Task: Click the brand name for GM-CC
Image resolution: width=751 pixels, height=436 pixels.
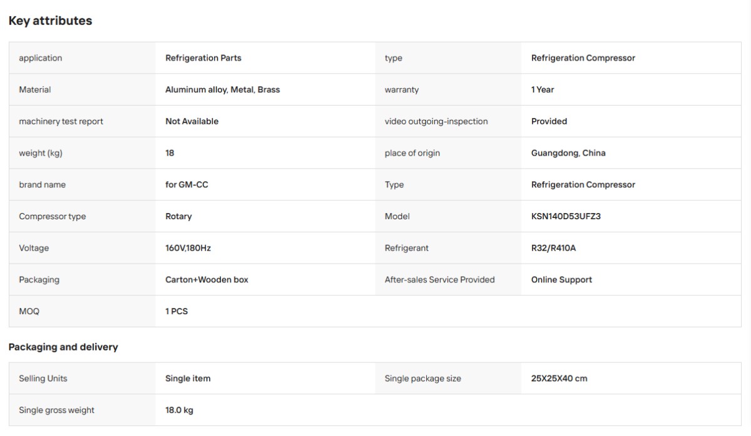Action: point(187,185)
